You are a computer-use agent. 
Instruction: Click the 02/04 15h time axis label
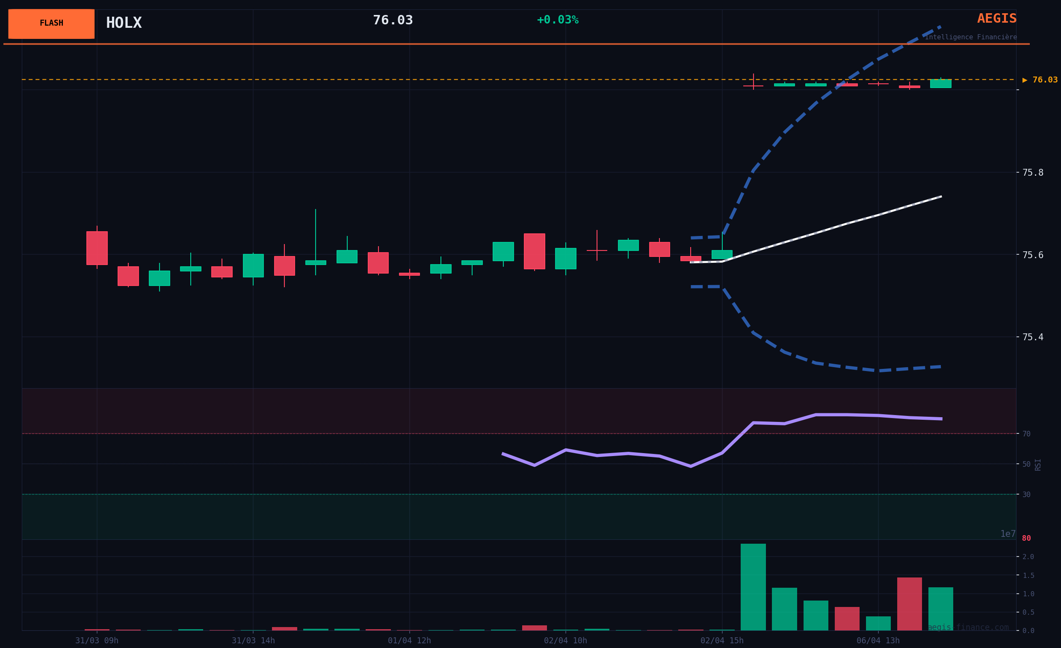point(722,641)
